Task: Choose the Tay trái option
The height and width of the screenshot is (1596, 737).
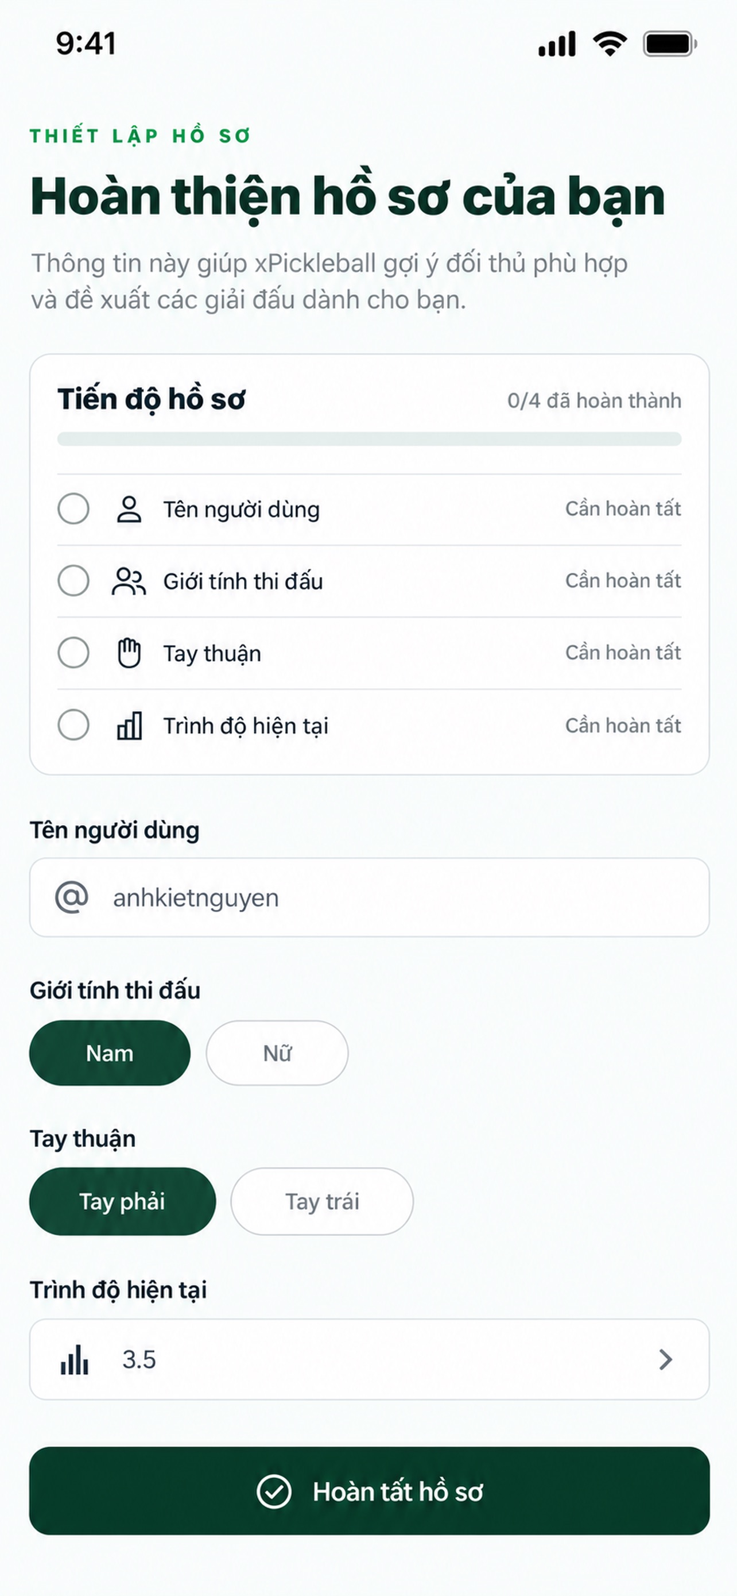Action: [322, 1201]
